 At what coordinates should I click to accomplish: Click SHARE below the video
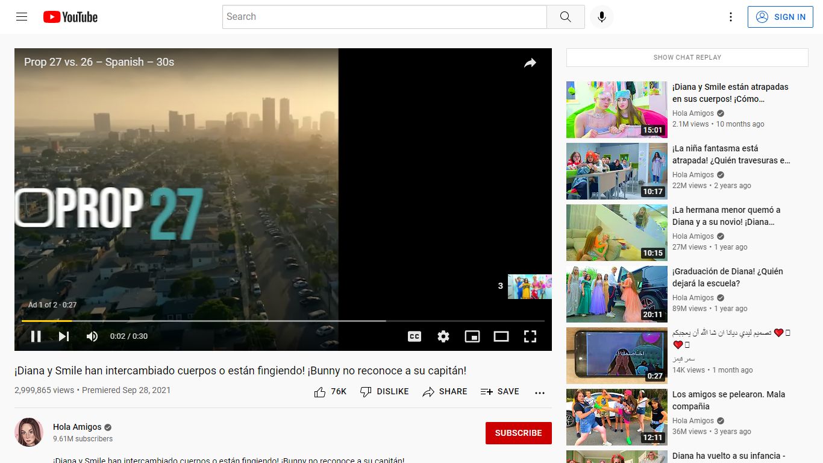click(445, 392)
